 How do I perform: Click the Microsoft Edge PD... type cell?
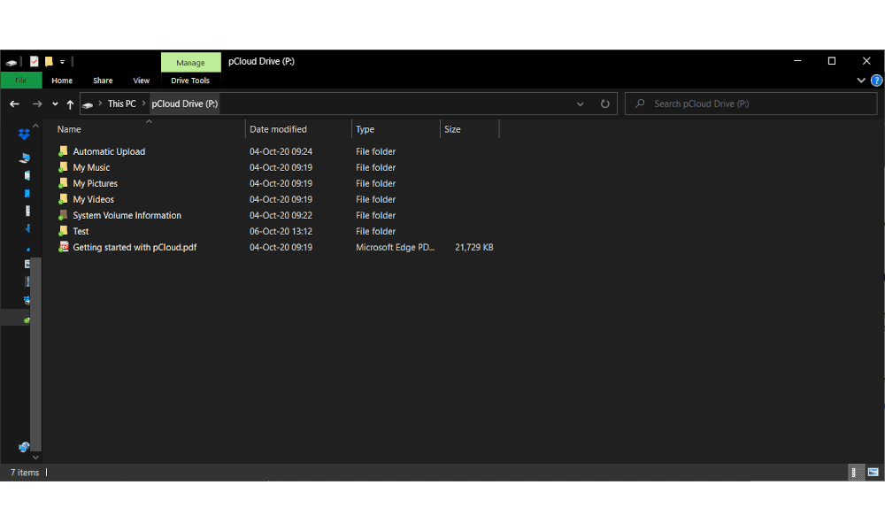[x=395, y=247]
